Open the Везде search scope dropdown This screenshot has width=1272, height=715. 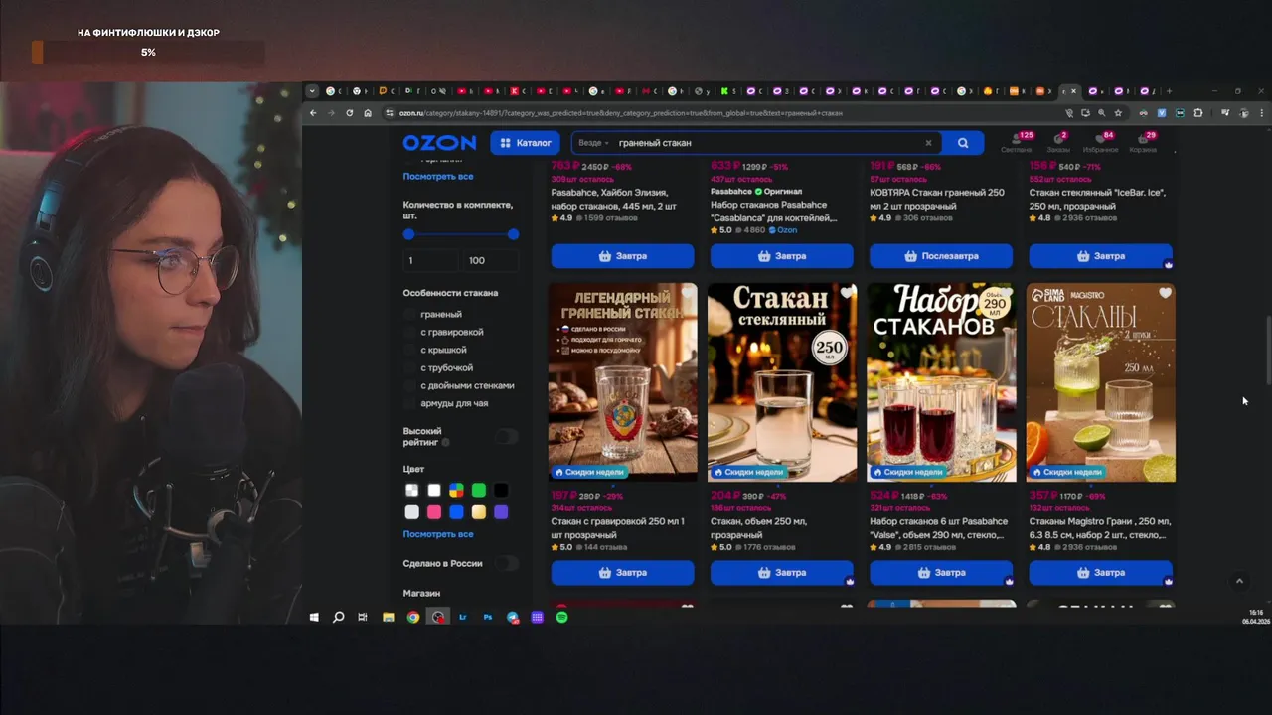[x=593, y=143]
